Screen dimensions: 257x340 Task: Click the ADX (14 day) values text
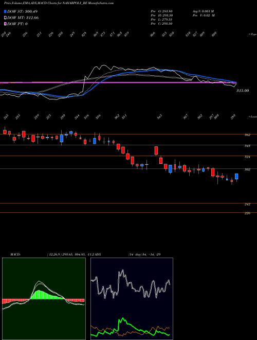pyautogui.click(x=144, y=254)
